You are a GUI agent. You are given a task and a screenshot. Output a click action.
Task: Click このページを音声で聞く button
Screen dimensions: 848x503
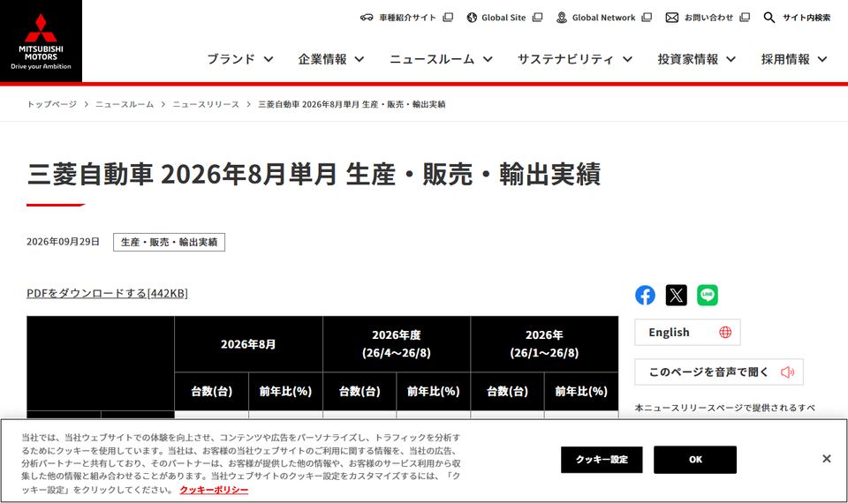(719, 372)
